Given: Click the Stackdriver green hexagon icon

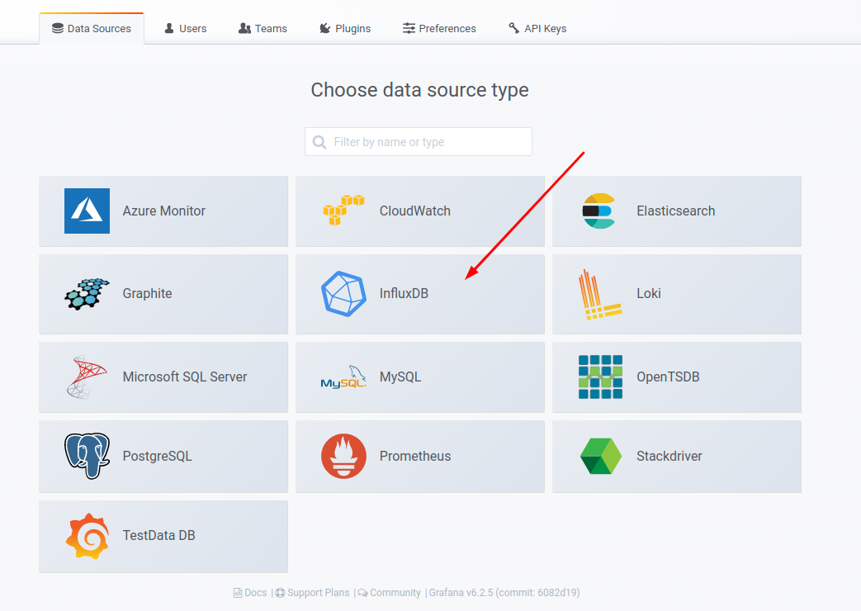Looking at the screenshot, I should pos(601,456).
